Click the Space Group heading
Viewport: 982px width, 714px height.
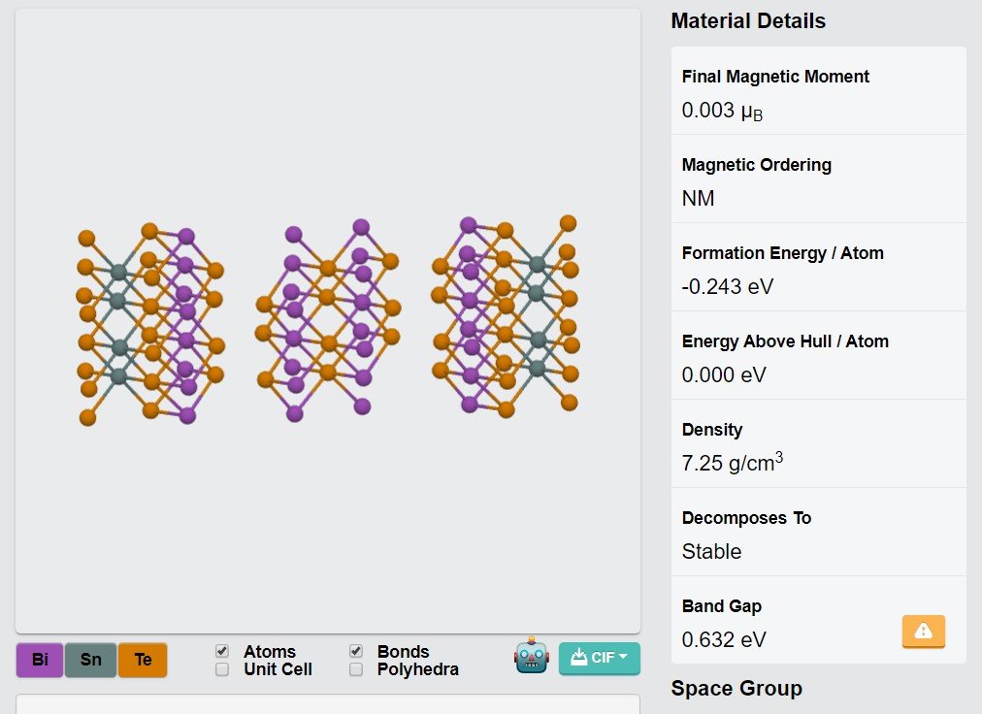[736, 688]
